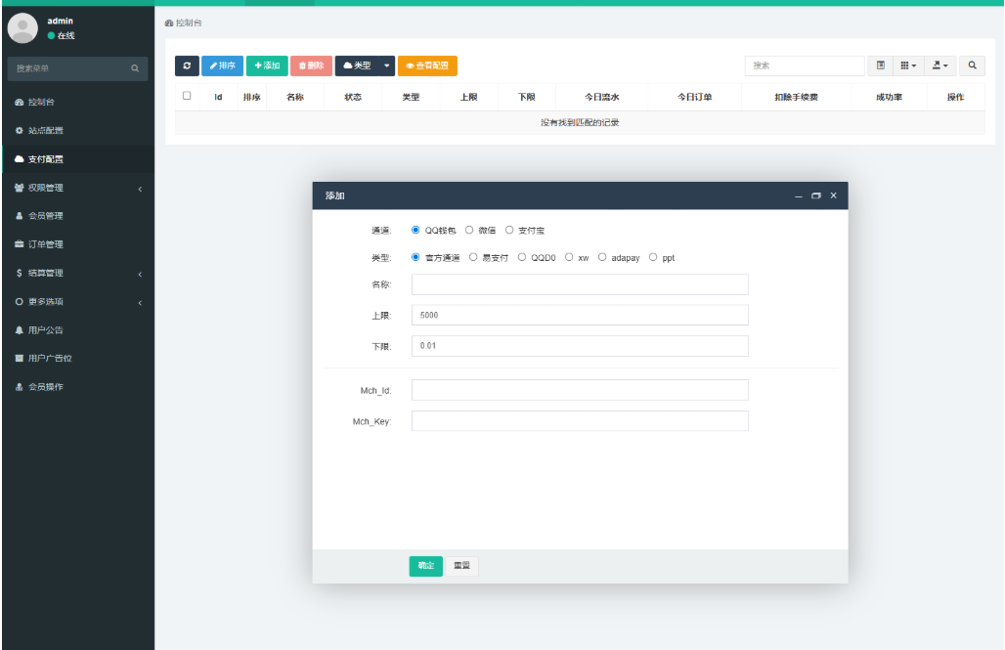This screenshot has height=650, width=1005.
Task: Open the 类型 dropdown caret
Action: 387,65
